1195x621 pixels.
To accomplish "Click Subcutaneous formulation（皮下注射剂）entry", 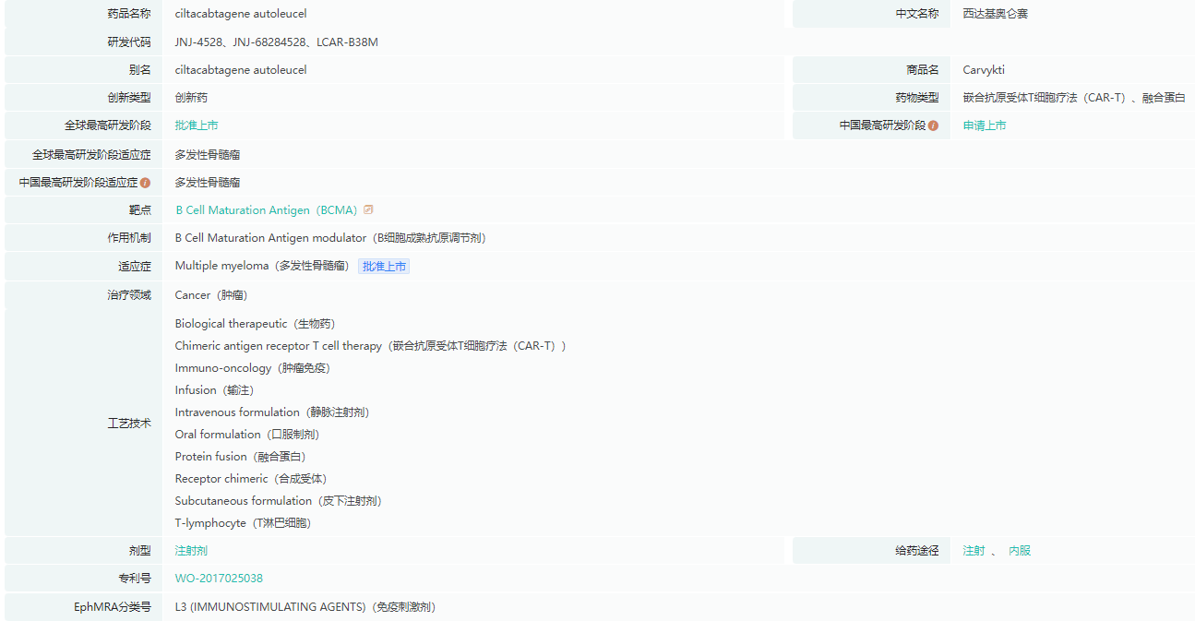I will coord(279,501).
